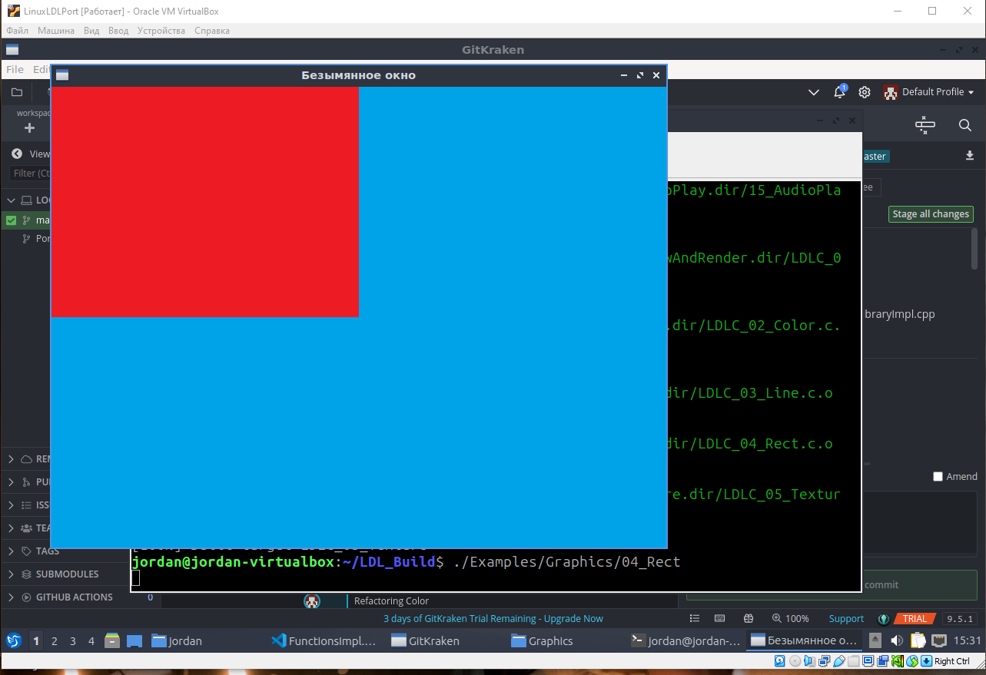Add a new GitKraken tab
Screen dimensions: 986x675
30,127
